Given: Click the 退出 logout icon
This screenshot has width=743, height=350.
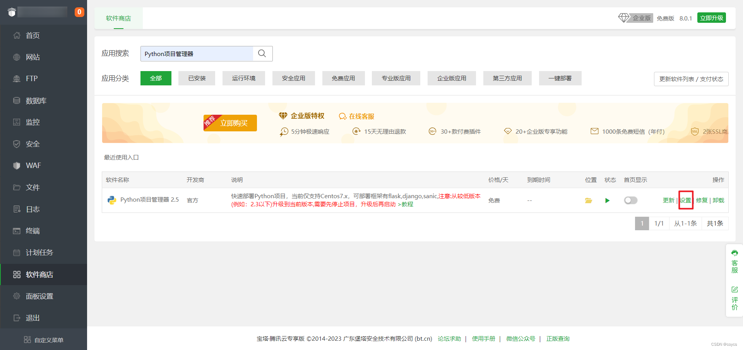Looking at the screenshot, I should (17, 318).
